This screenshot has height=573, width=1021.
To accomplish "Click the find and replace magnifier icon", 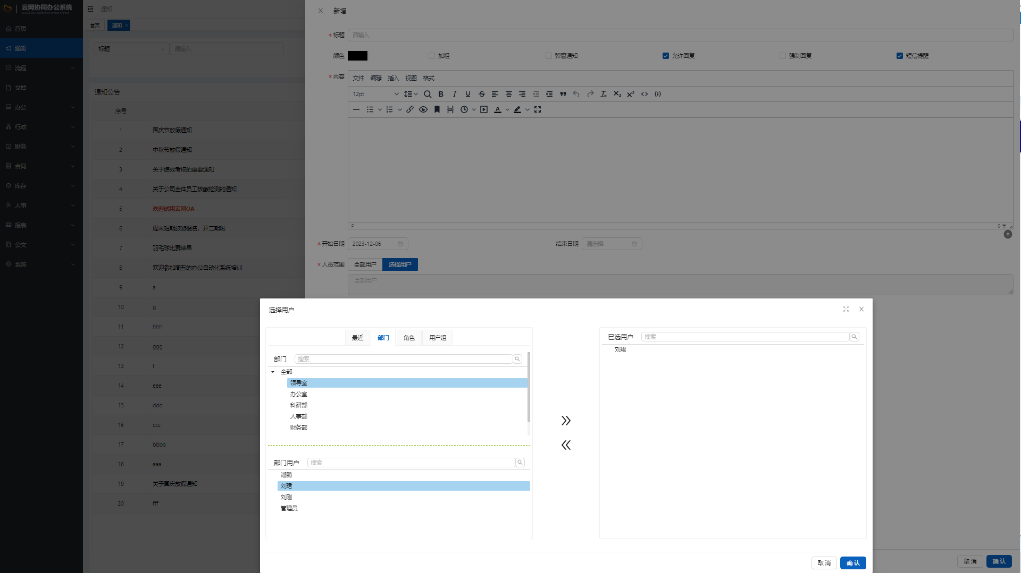I will 428,94.
